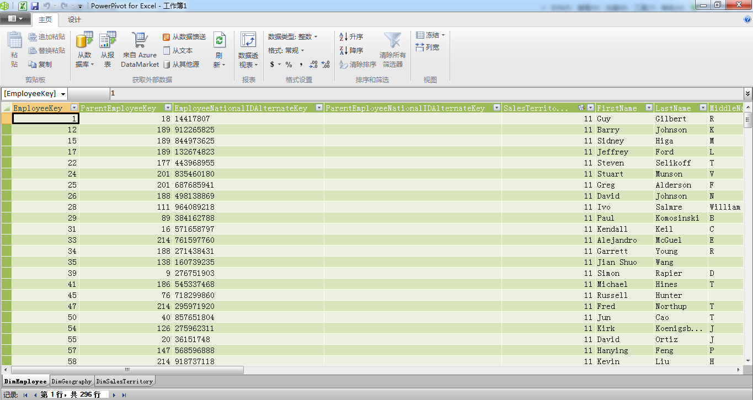Switch to the DimGeography sheet tab
753x400 pixels.
tap(72, 381)
